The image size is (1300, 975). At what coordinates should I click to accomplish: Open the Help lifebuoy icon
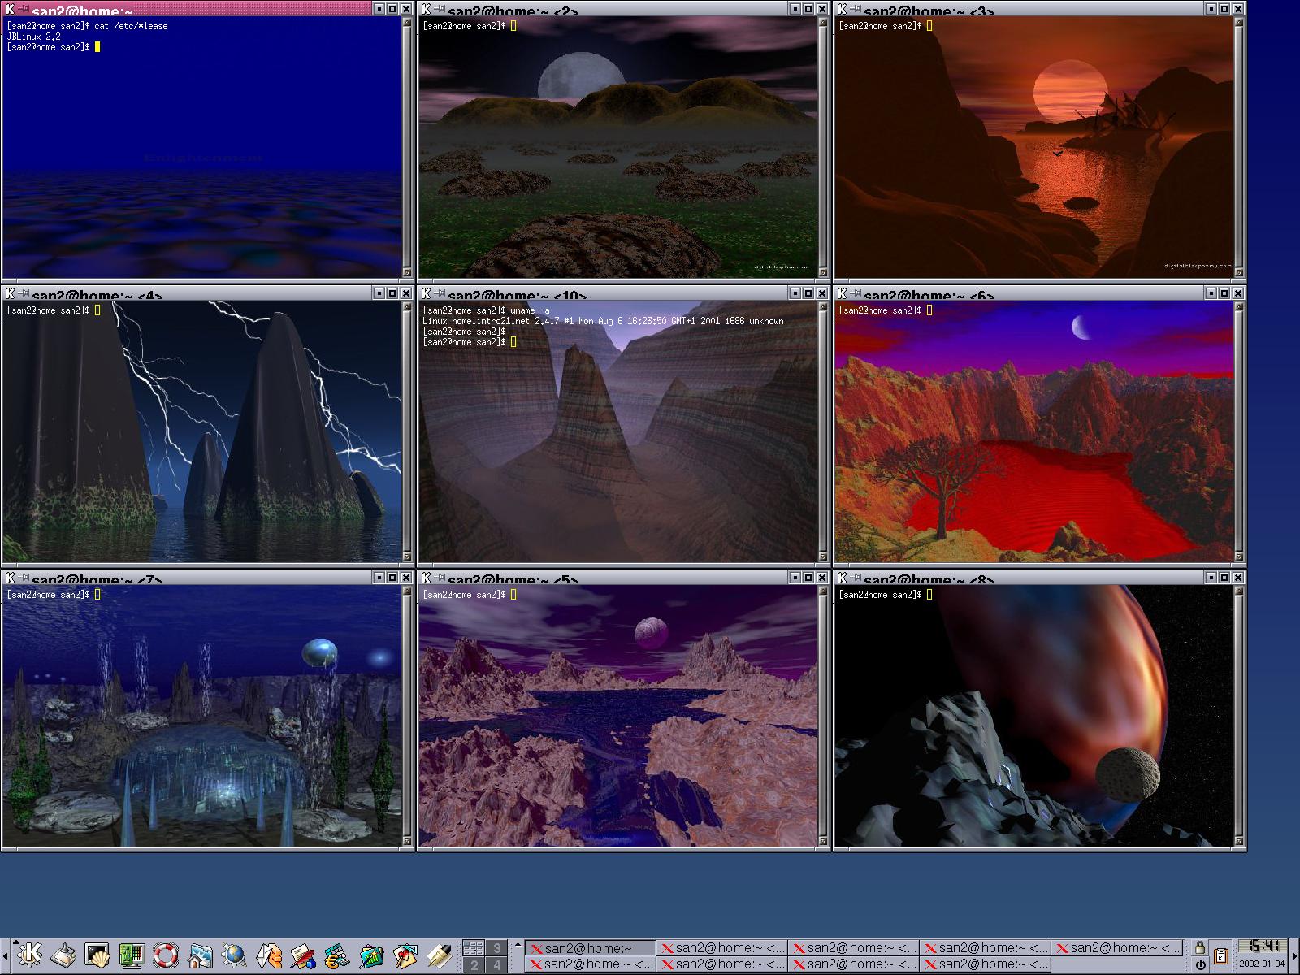166,955
